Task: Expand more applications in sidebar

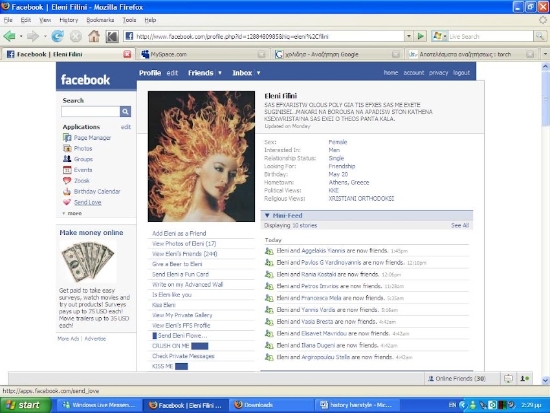Action: click(72, 214)
